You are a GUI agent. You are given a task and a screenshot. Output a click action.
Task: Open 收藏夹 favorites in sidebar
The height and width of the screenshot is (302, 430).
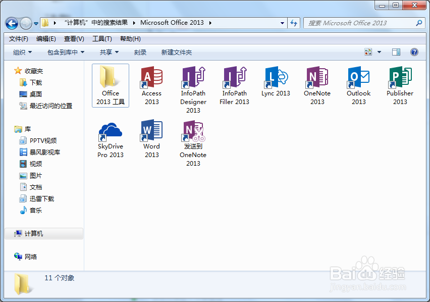click(x=29, y=71)
